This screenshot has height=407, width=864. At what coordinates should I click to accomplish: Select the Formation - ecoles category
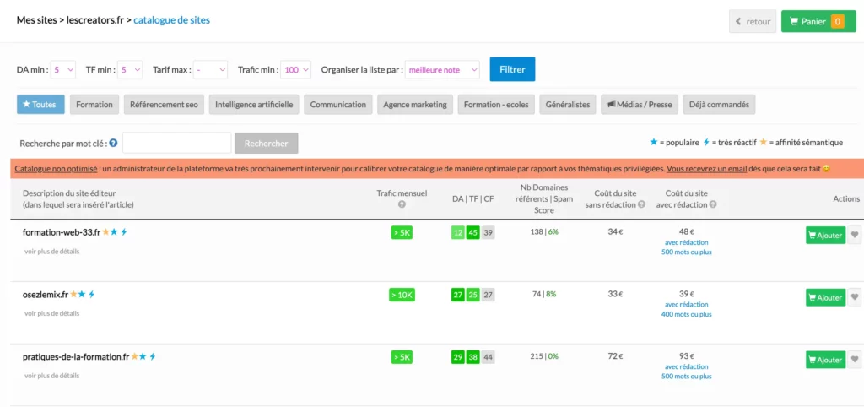(x=496, y=104)
